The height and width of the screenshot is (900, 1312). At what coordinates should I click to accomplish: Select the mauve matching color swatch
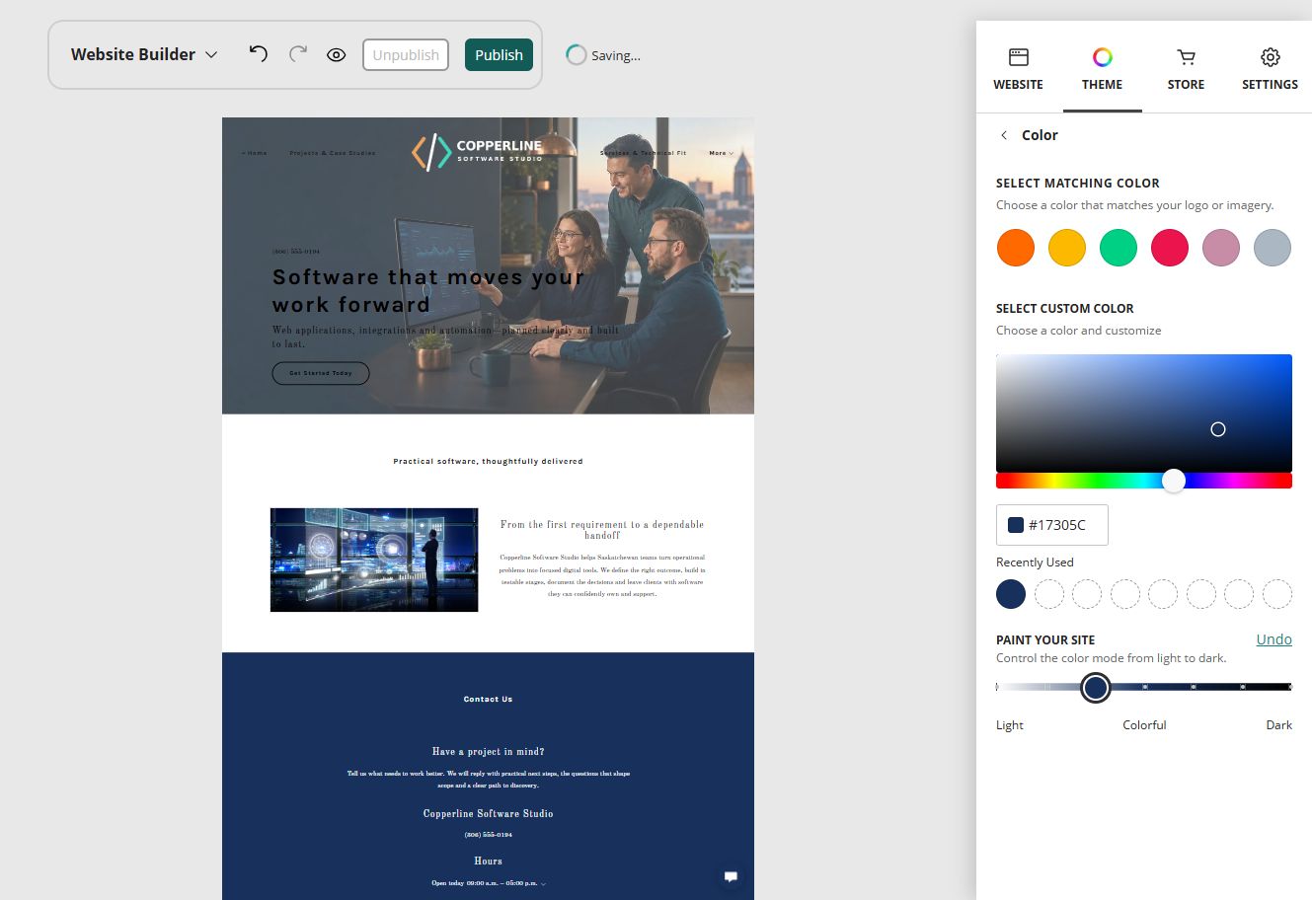pos(1220,248)
